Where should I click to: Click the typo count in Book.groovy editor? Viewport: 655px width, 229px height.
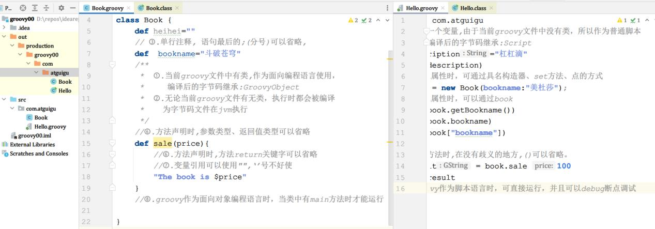(x=367, y=20)
